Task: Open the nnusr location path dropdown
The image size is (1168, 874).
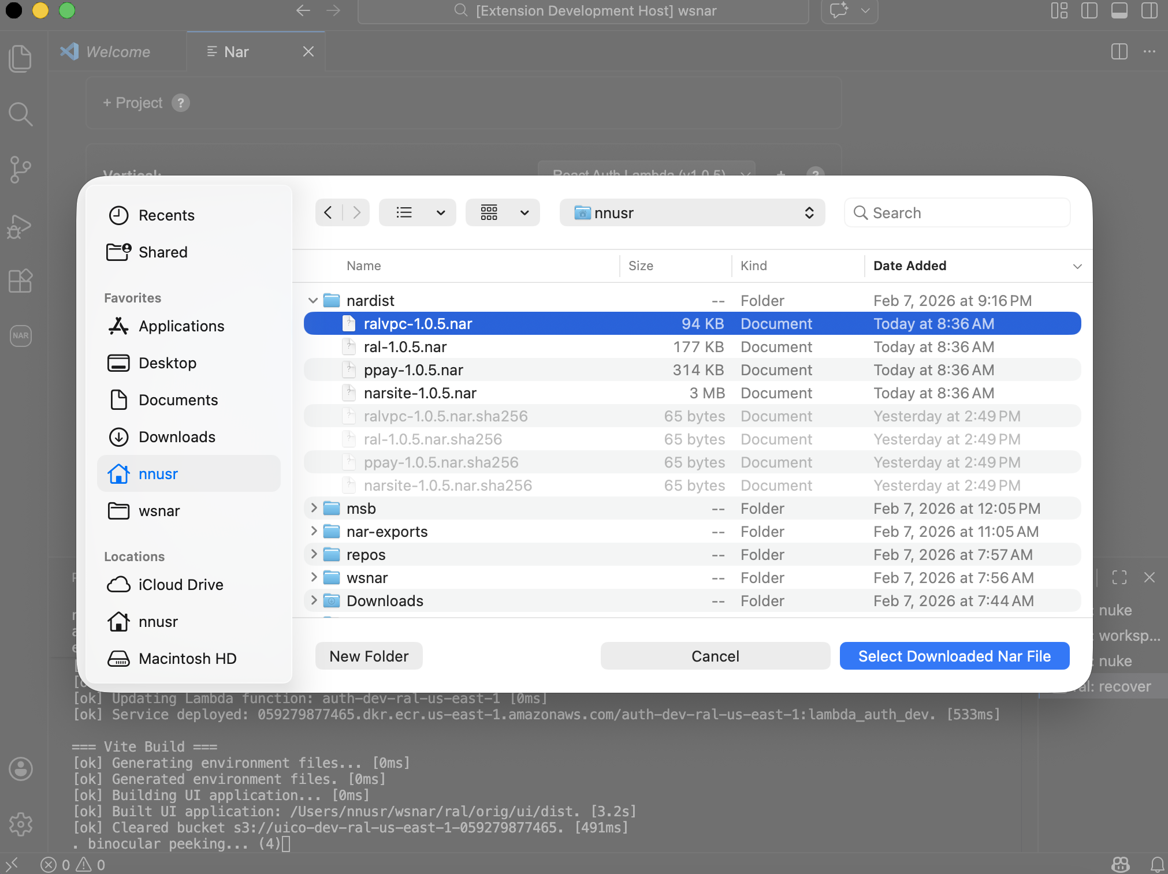Action: (x=691, y=213)
